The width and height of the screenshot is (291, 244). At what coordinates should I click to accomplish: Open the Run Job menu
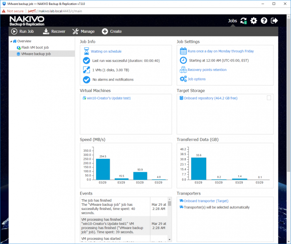22,31
